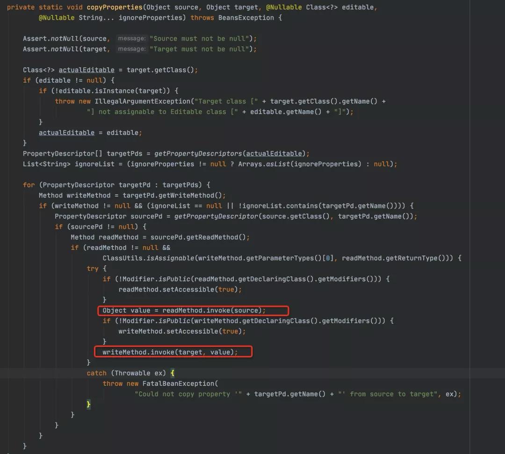
Task: Click the 'static' keyword
Action: [50, 7]
